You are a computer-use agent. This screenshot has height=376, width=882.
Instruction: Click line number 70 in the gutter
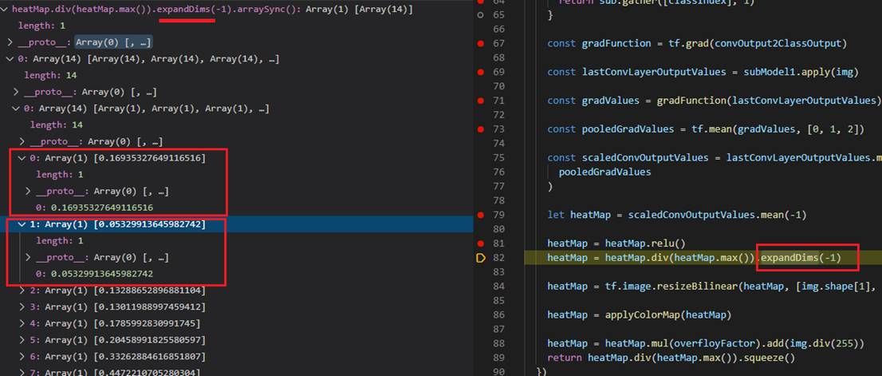[498, 86]
